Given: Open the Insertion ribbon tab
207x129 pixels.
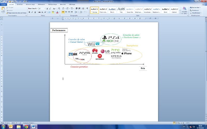Looking at the screenshot, I should 20,4.
